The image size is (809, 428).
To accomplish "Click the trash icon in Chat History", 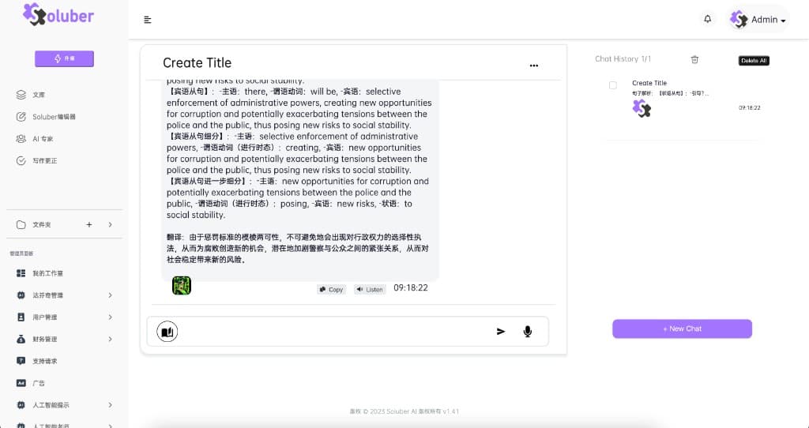I will (694, 60).
